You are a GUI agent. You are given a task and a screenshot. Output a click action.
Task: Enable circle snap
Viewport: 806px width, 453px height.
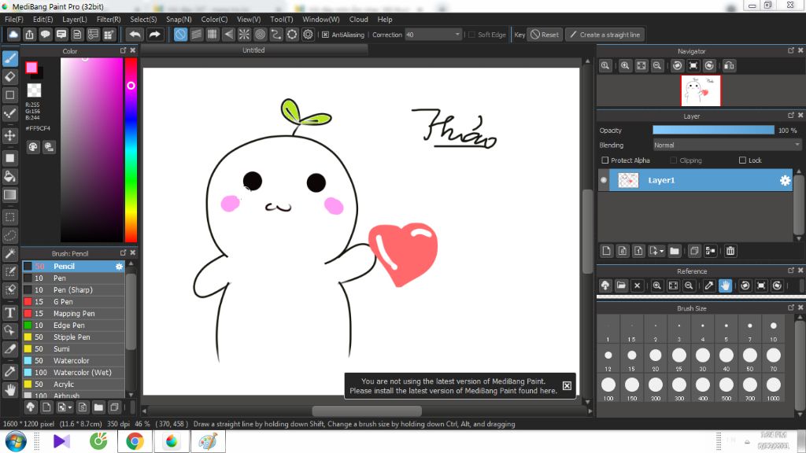tap(260, 35)
